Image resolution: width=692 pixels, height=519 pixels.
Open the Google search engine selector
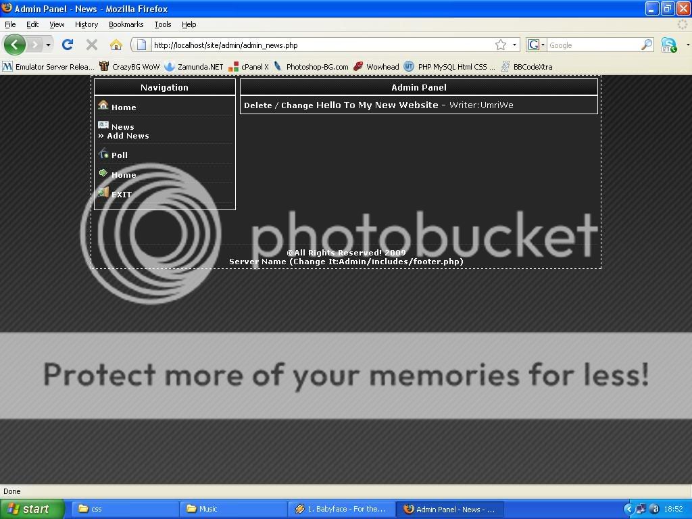click(x=536, y=45)
